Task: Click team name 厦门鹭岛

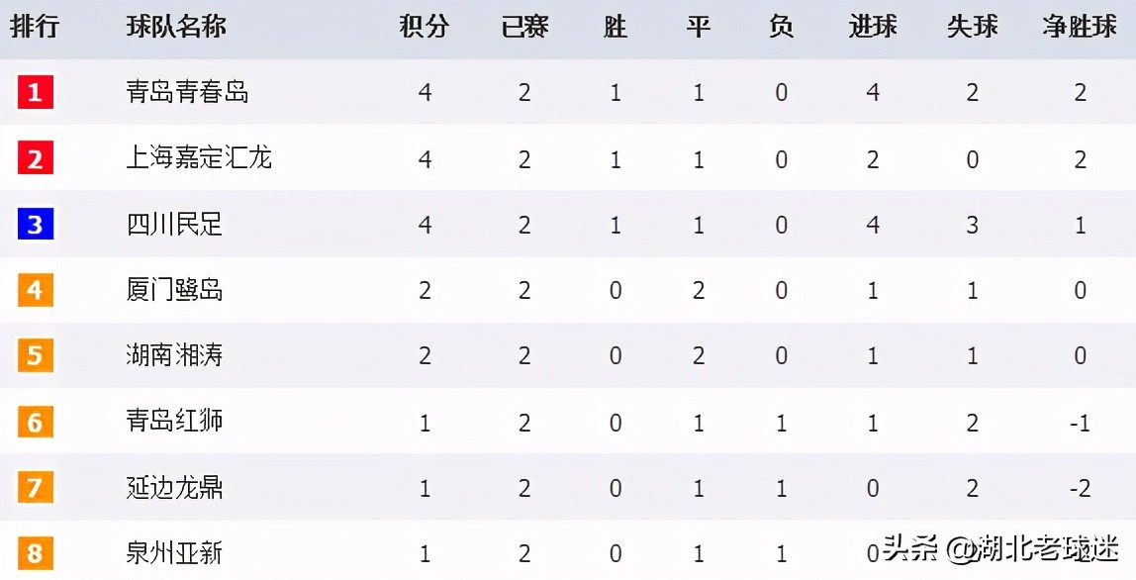Action: 174,290
